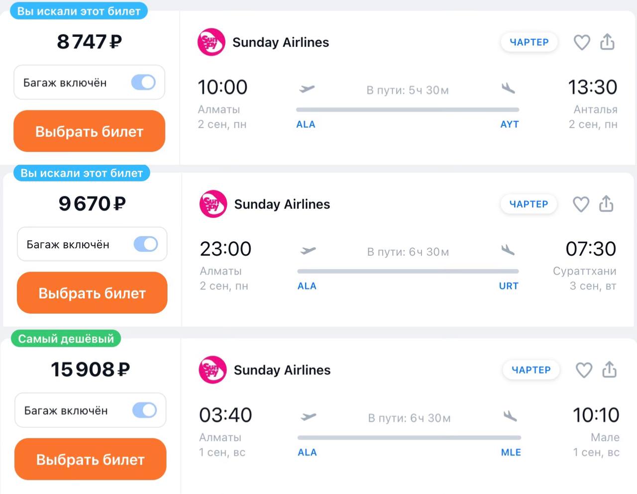Screen dimensions: 637x494
Task: Select the 8747₽ ticket to Antalya
Action: [x=89, y=131]
